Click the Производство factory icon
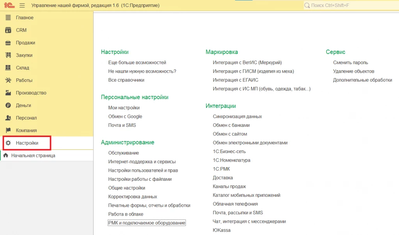 [8, 93]
